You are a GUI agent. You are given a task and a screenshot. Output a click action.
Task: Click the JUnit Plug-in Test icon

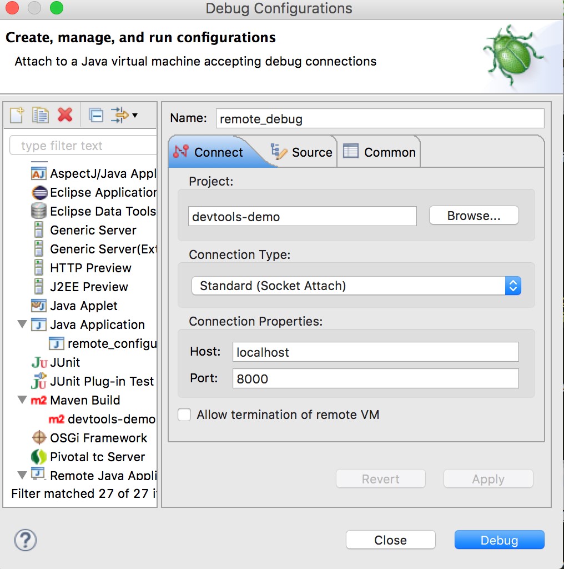(x=39, y=381)
